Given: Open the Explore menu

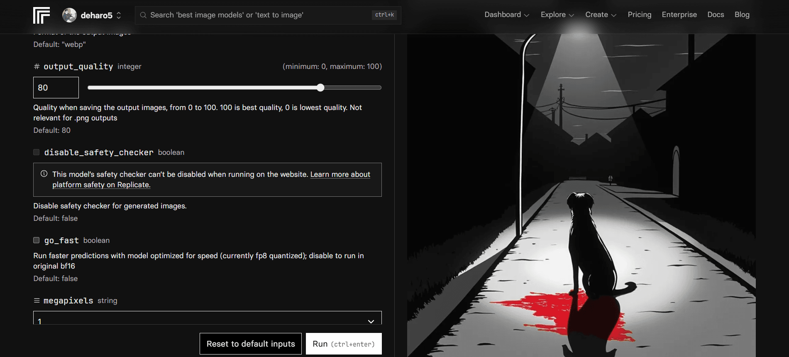Looking at the screenshot, I should (x=557, y=15).
